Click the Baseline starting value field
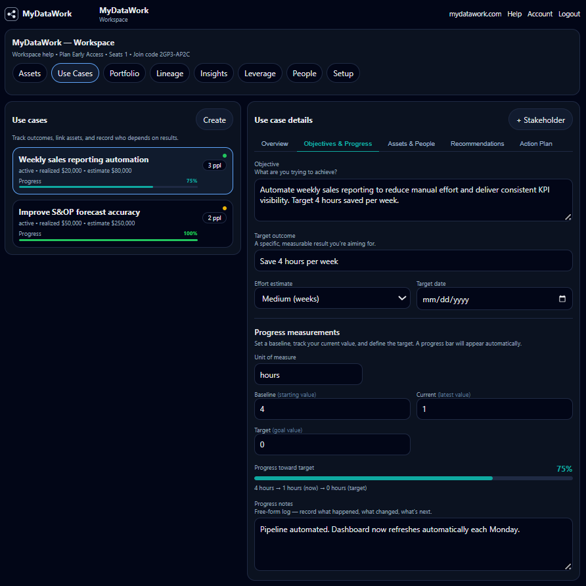 pos(332,409)
